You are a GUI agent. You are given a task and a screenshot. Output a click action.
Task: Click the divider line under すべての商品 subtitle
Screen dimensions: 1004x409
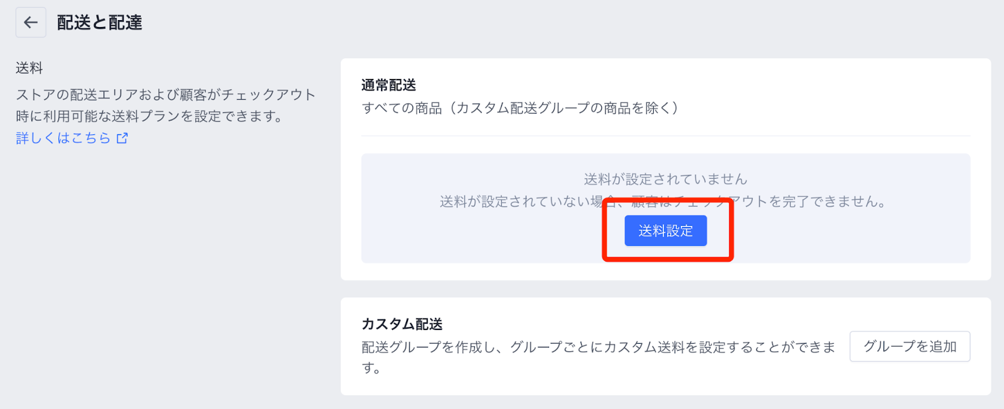tap(666, 135)
